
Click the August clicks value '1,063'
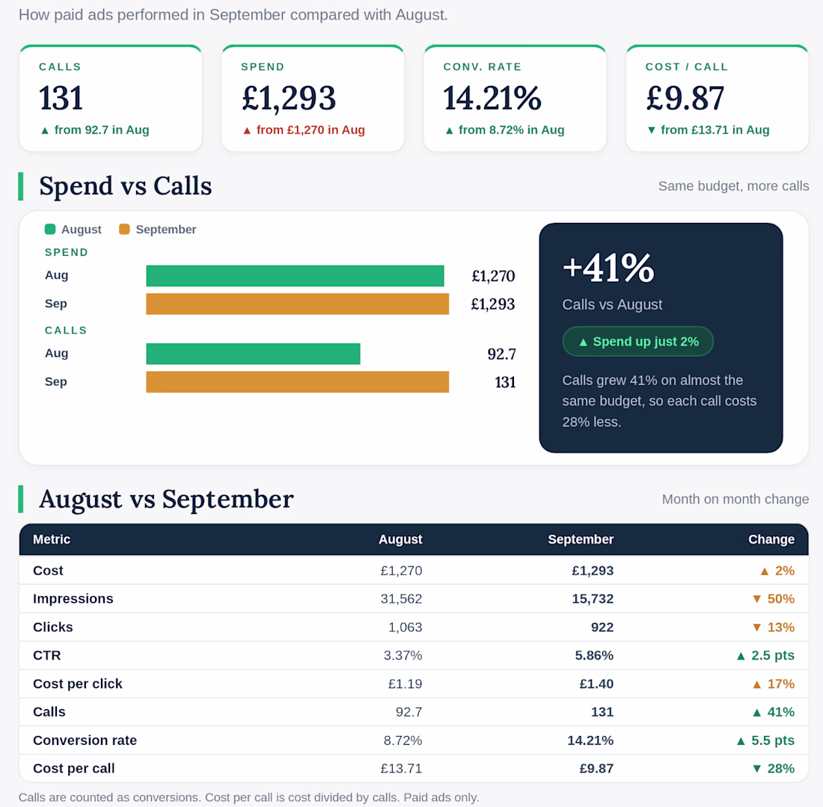[406, 628]
